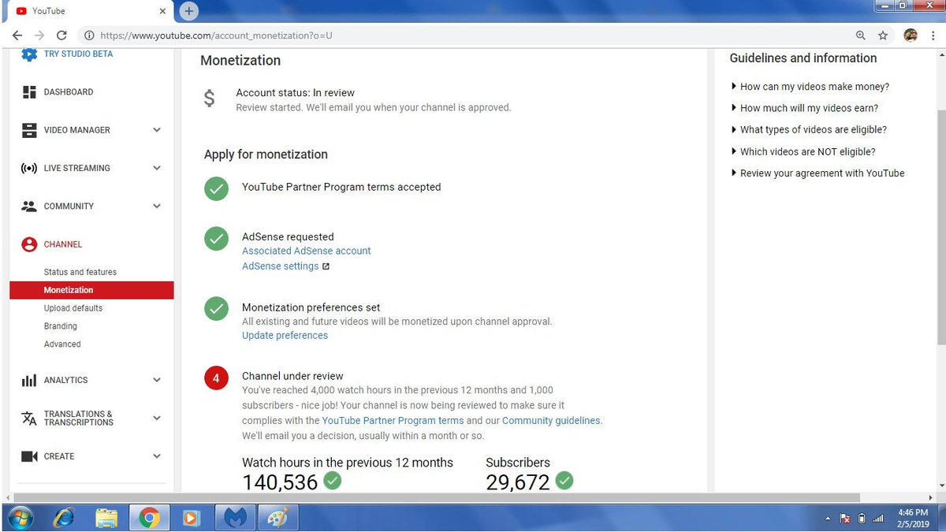Image resolution: width=946 pixels, height=532 pixels.
Task: Expand 'How much will my videos earn?'
Action: (x=805, y=108)
